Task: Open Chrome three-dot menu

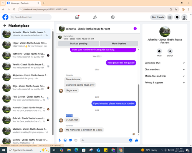Action: pyautogui.click(x=189, y=10)
